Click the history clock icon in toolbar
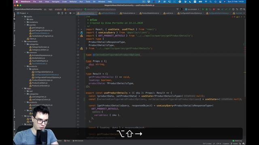The width and height of the screenshot is (259, 145). pos(233,9)
